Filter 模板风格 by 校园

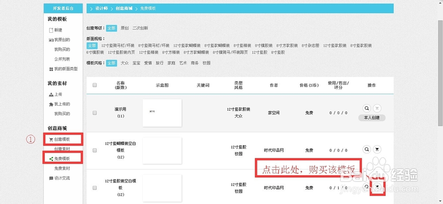pyautogui.click(x=206, y=63)
